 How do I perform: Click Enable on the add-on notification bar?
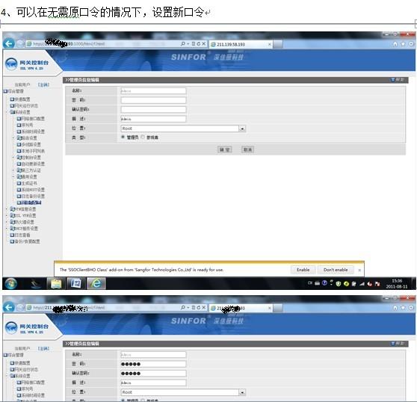tap(303, 270)
